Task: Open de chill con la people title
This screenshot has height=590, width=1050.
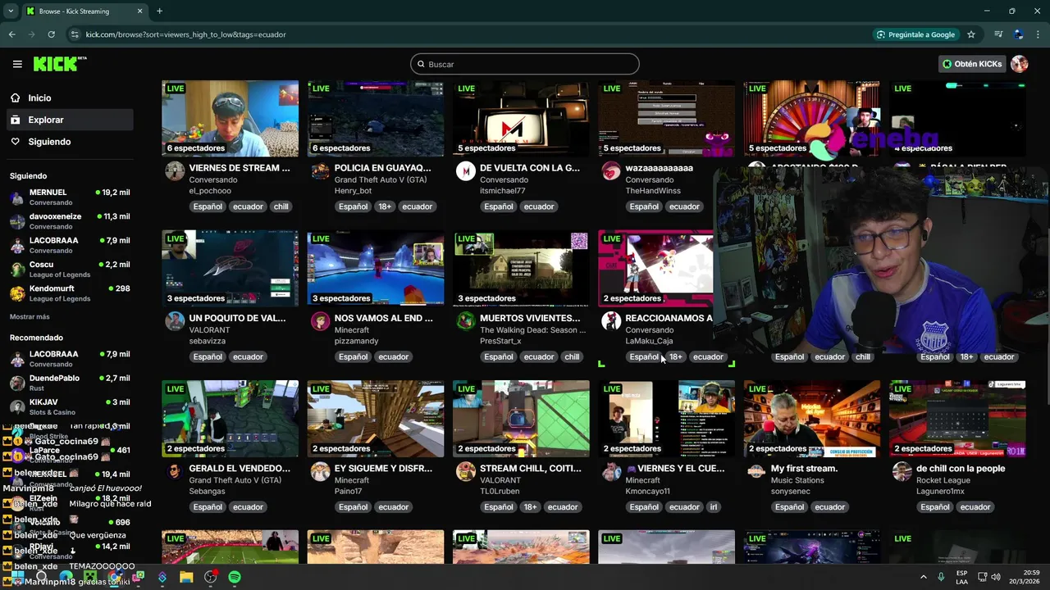Action: (x=961, y=469)
